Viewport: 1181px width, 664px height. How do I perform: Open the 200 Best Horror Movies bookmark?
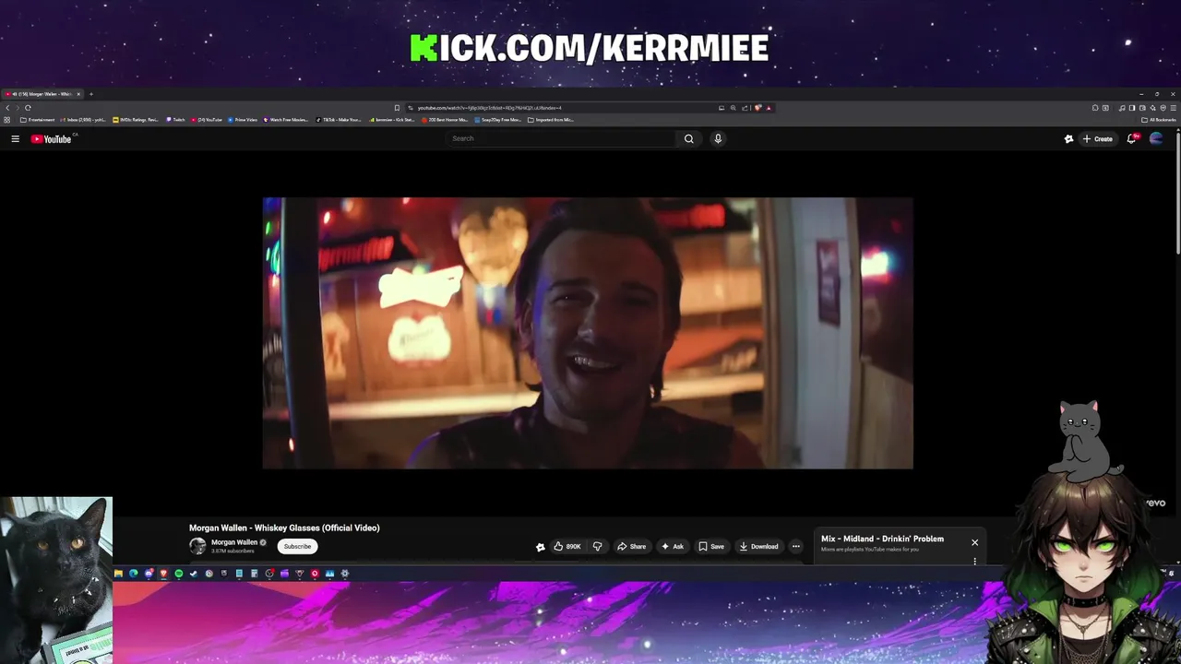[x=445, y=120]
